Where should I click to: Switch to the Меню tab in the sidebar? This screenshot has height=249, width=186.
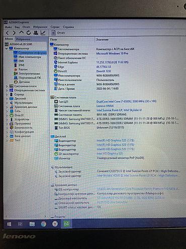[9, 39]
